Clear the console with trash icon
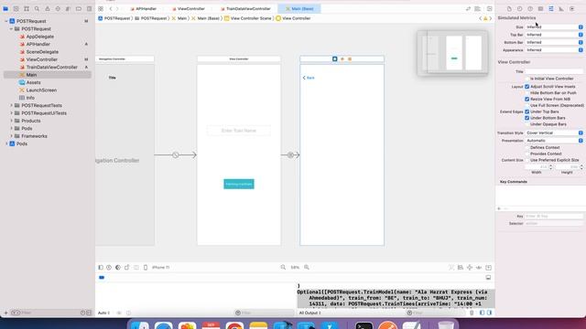 coord(472,313)
